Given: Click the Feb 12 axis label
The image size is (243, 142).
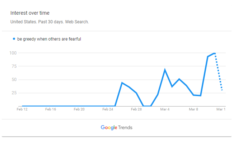Looking at the screenshot, I should pos(22,109).
